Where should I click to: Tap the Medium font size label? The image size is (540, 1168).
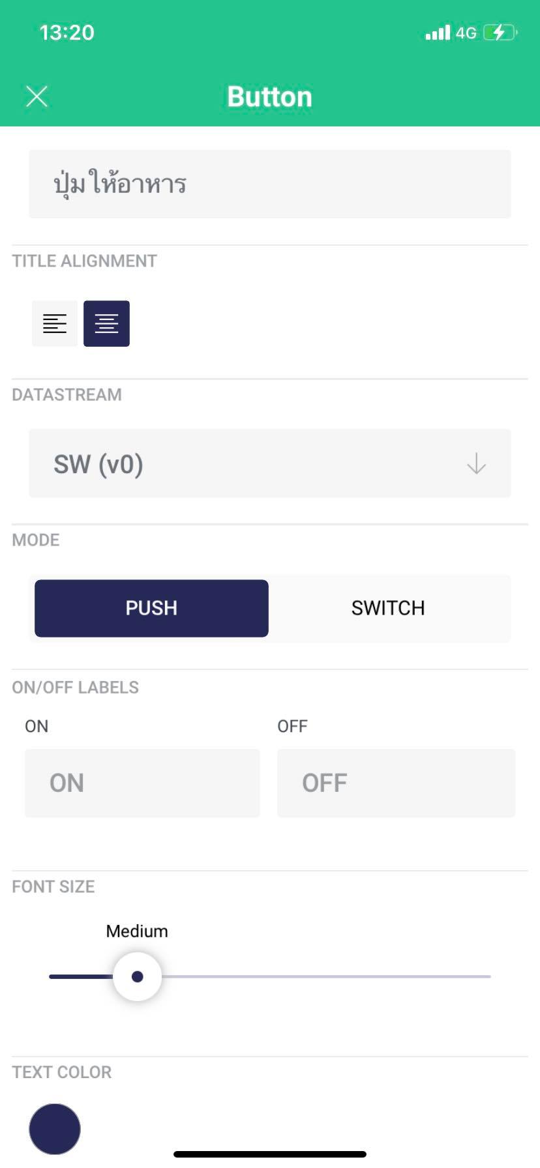tap(137, 931)
